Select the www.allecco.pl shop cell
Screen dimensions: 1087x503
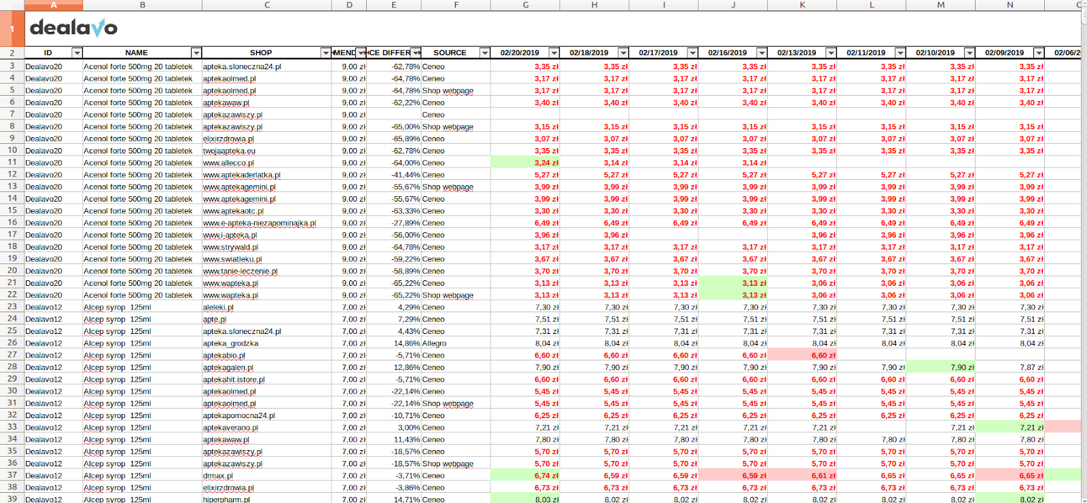[x=266, y=163]
